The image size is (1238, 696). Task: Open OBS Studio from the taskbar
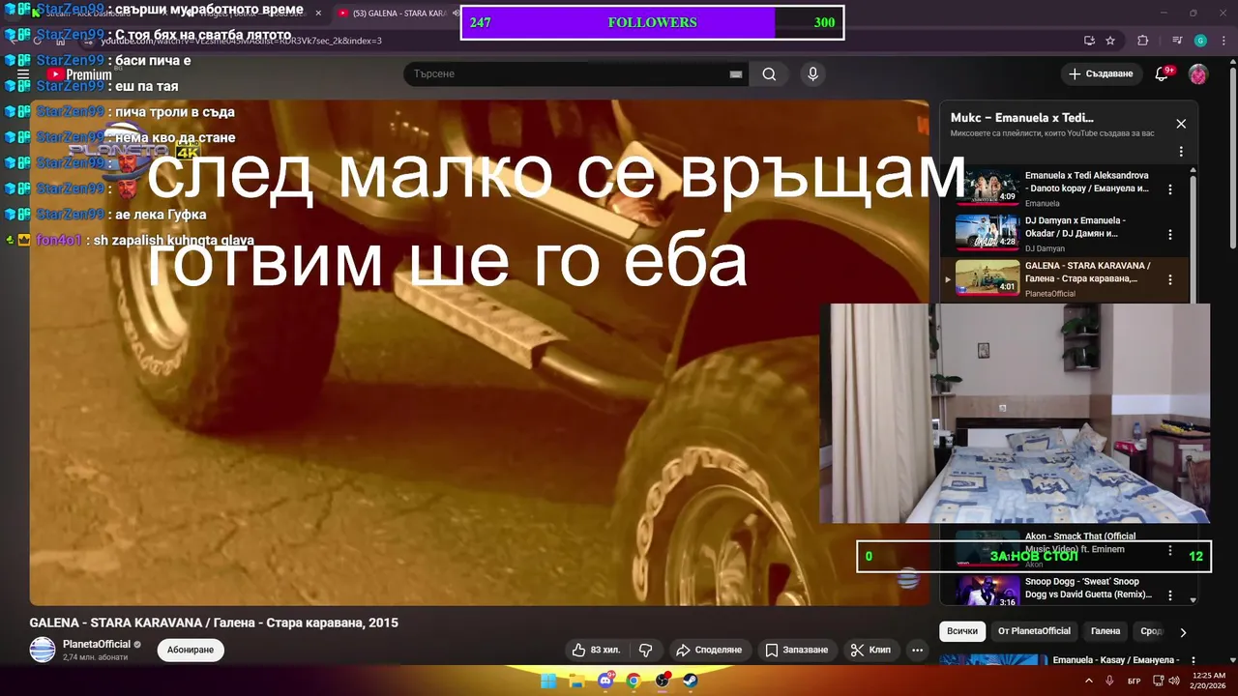click(663, 681)
